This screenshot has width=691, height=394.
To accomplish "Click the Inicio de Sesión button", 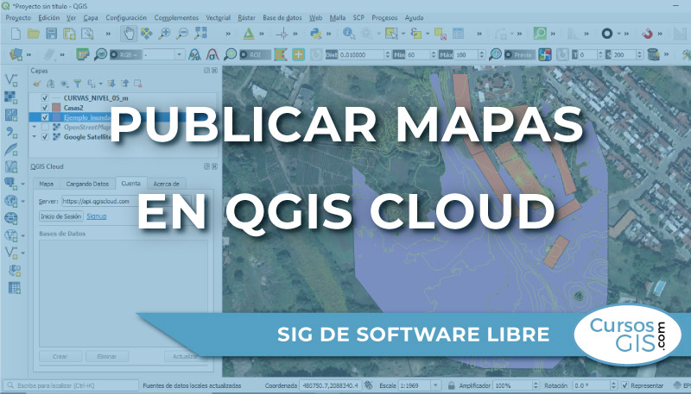I will [60, 216].
